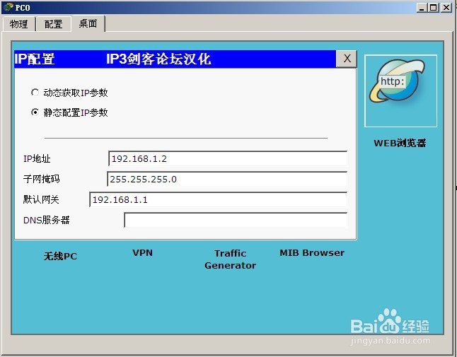The image size is (457, 357).
Task: Select 动态获取IP参数 radio button
Action: tap(35, 93)
